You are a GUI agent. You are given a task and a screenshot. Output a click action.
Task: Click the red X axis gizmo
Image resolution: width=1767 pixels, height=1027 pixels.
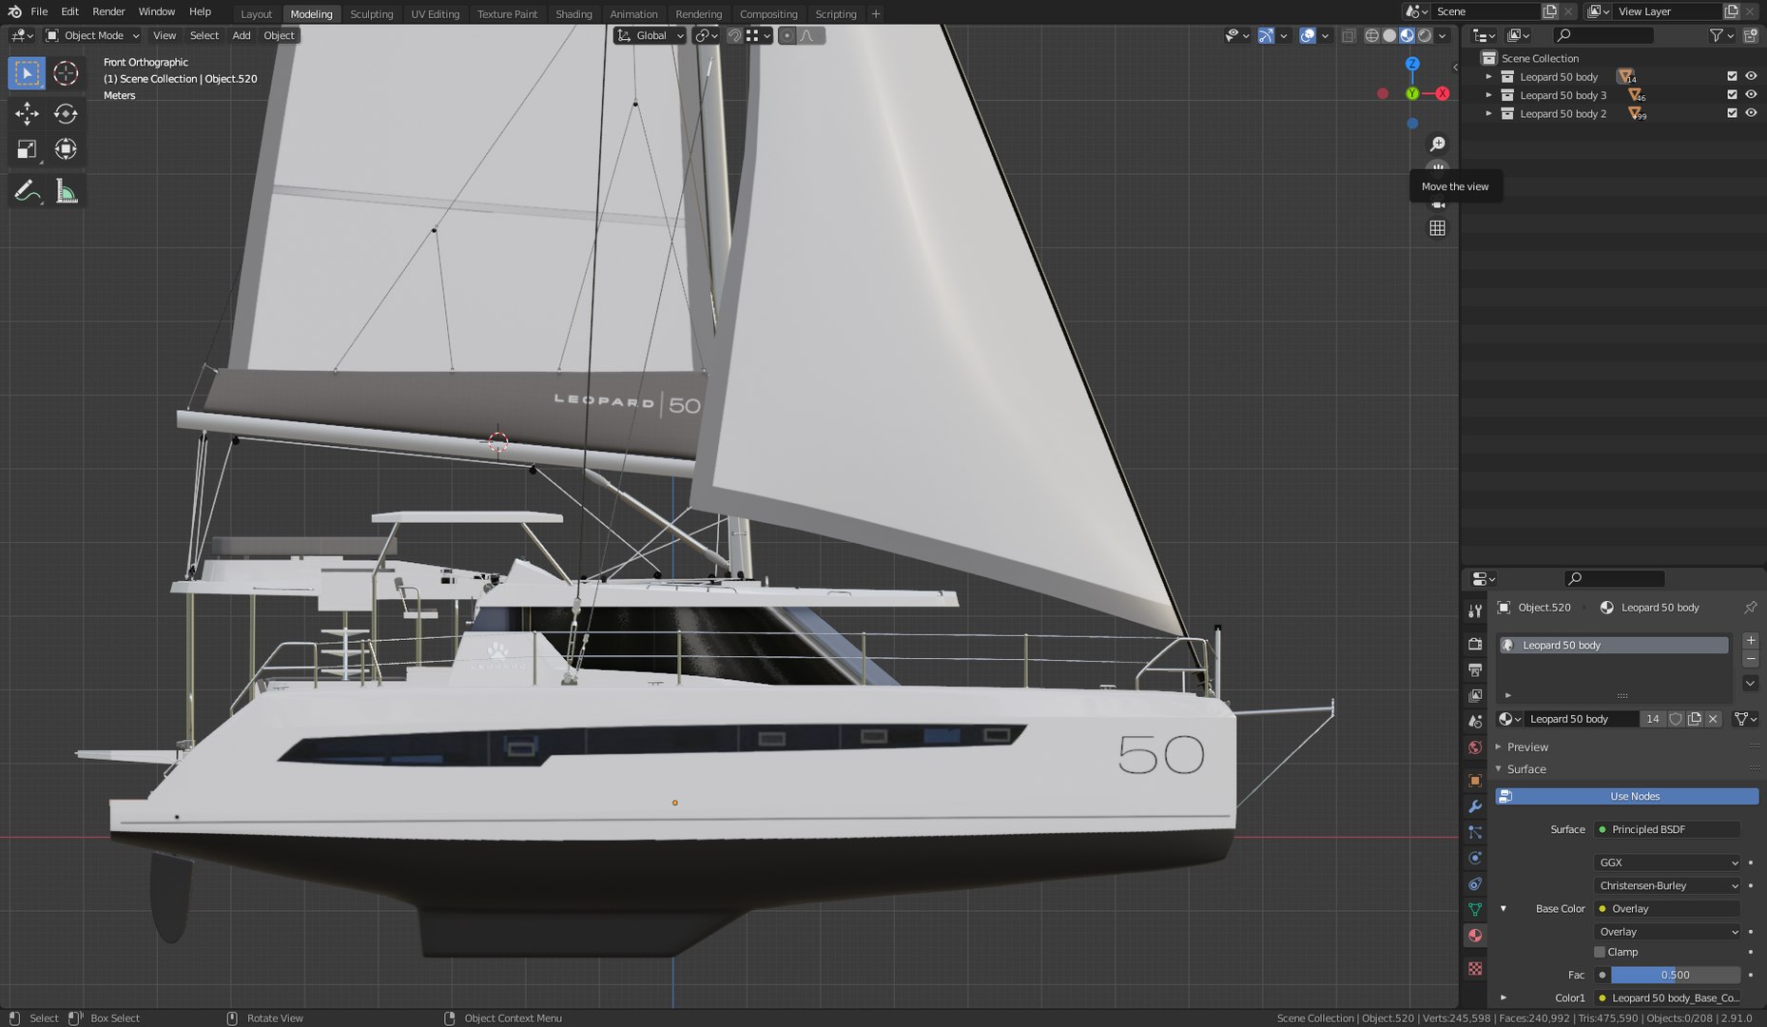coord(1443,93)
